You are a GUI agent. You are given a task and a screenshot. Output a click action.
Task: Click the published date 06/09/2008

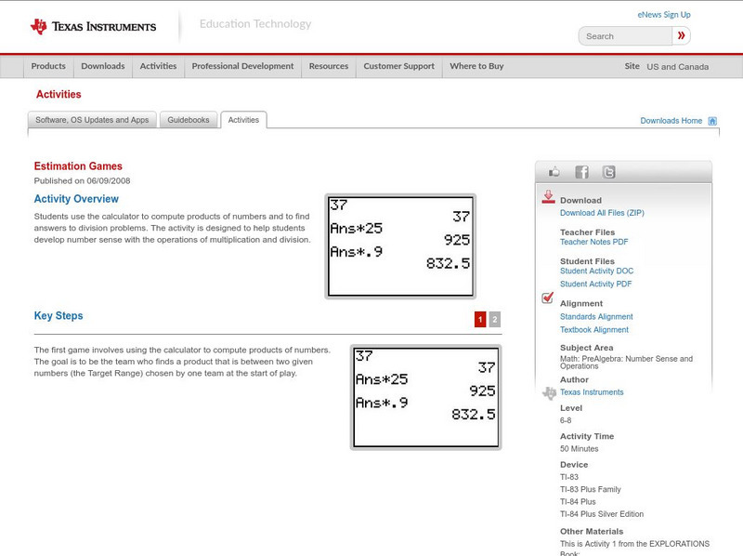109,180
